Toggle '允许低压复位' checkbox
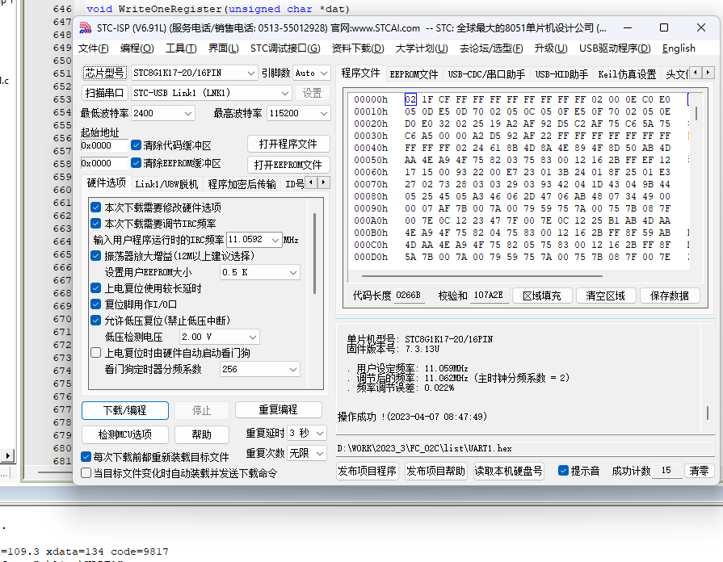Viewport: 723px width, 562px height. coord(96,321)
